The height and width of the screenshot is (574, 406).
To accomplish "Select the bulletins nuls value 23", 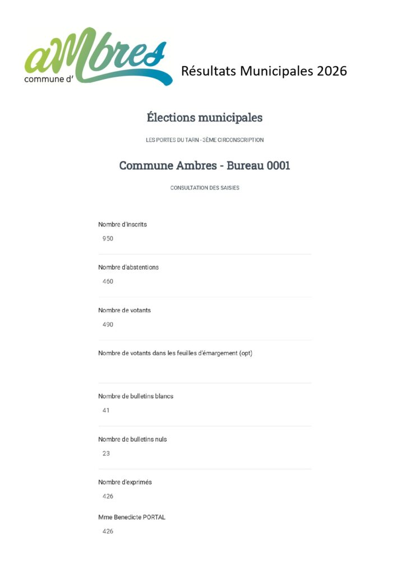I will pyautogui.click(x=106, y=453).
